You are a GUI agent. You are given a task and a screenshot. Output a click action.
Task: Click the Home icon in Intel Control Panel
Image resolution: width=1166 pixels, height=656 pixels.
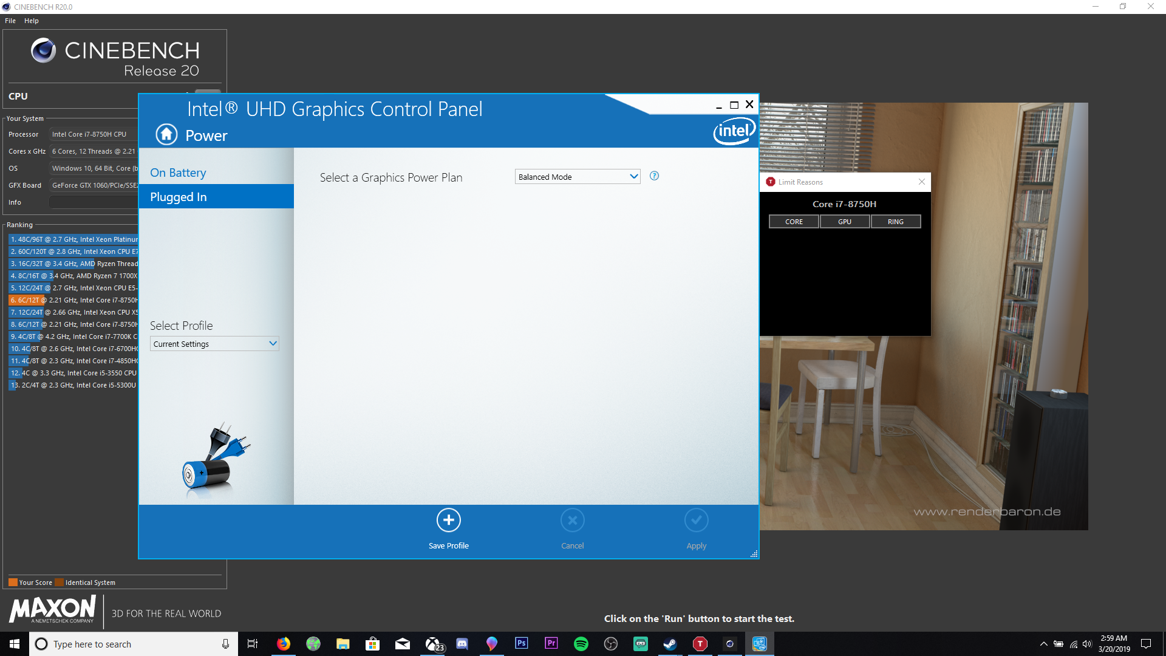[x=166, y=134]
